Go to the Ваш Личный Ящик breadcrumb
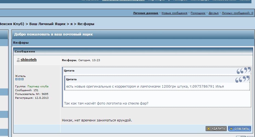Screen dimensions: 255x137 coord(48,24)
